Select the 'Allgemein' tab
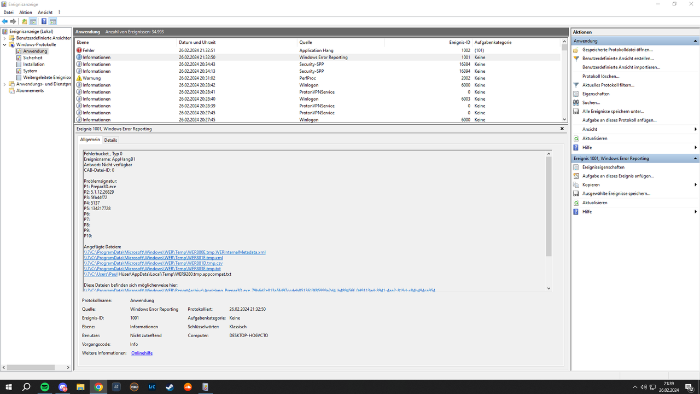The width and height of the screenshot is (700, 394). click(x=90, y=140)
